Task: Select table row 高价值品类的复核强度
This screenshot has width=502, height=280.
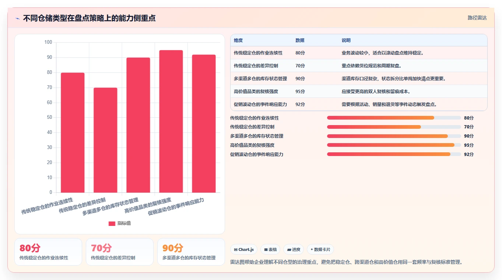Action: coord(359,91)
